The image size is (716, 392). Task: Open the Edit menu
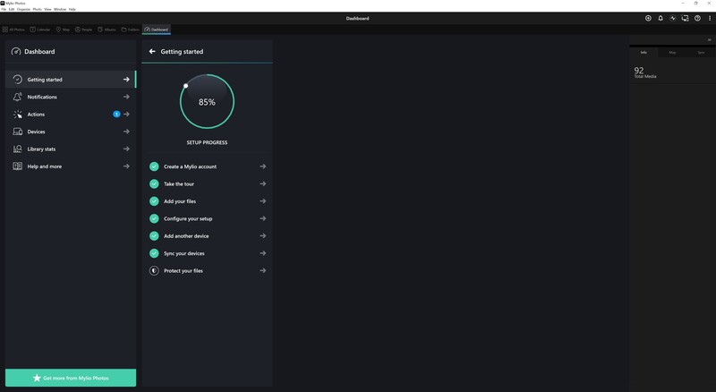[x=12, y=9]
